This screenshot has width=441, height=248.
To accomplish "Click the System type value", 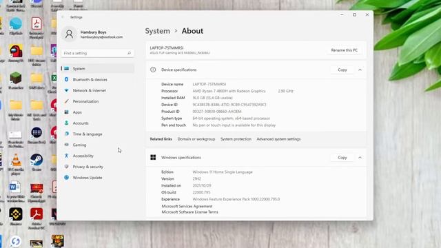I will [x=232, y=118].
